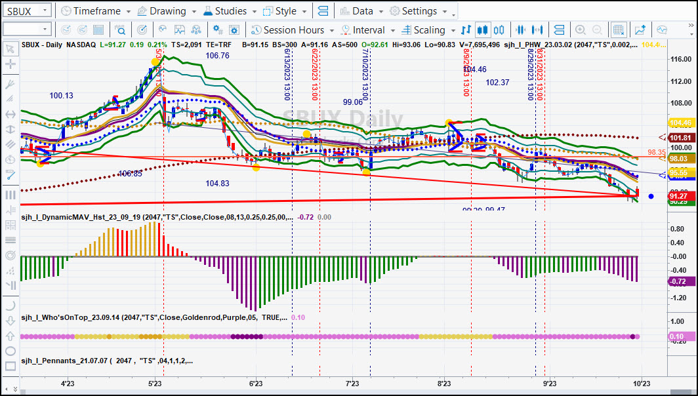Click the sjh_I_Pennants study label
698x396 pixels.
[107, 361]
